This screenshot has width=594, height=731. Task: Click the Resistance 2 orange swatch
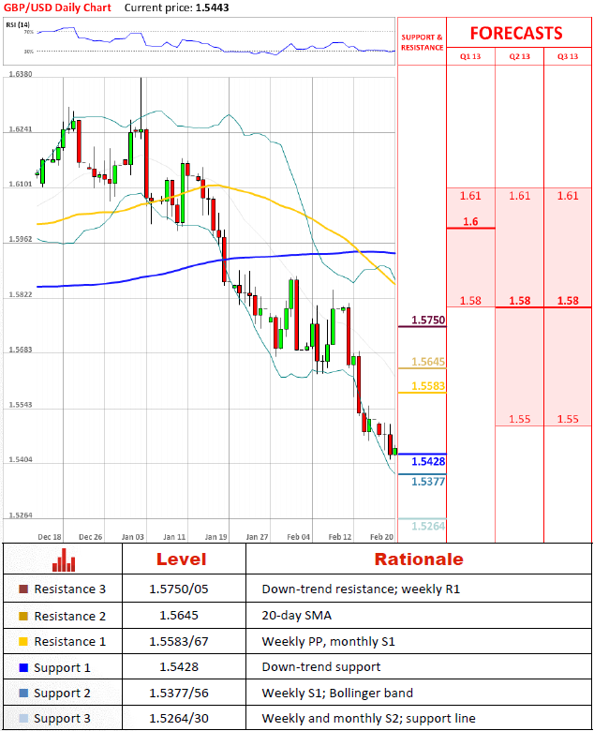23,616
